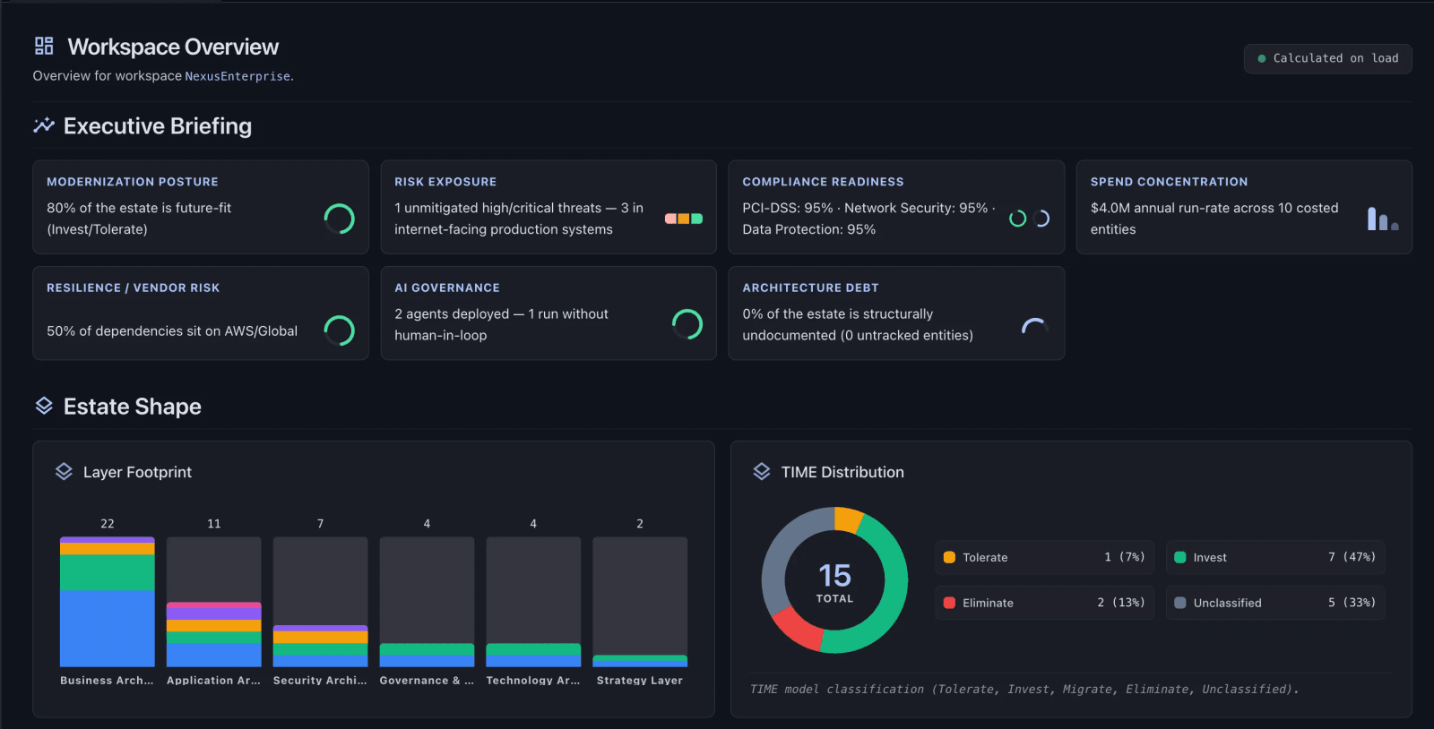Click the donut chart 15 TOTAL center
This screenshot has width=1434, height=729.
click(x=834, y=581)
